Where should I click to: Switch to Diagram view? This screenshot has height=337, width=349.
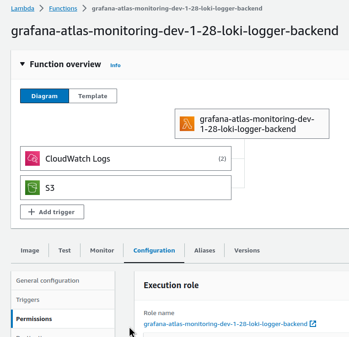(44, 96)
